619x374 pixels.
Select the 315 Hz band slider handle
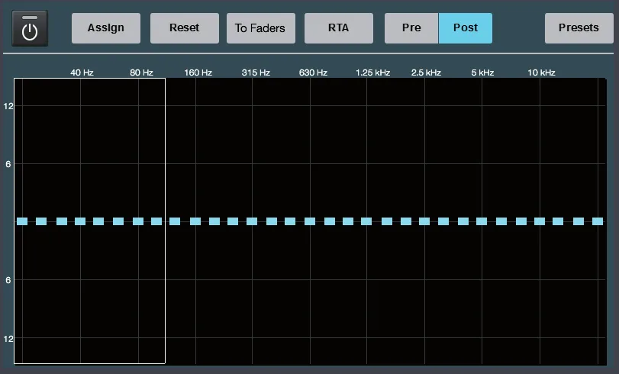point(252,221)
